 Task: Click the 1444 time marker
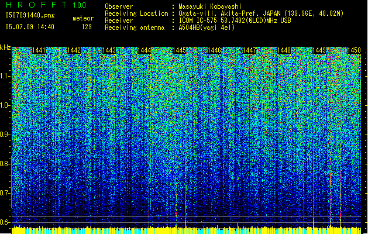tap(144, 50)
